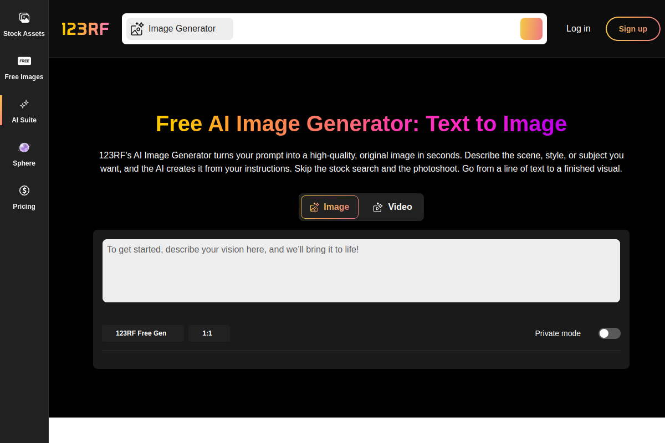This screenshot has width=665, height=443.
Task: Open the 123RF Free Gen model selector
Action: coord(143,333)
